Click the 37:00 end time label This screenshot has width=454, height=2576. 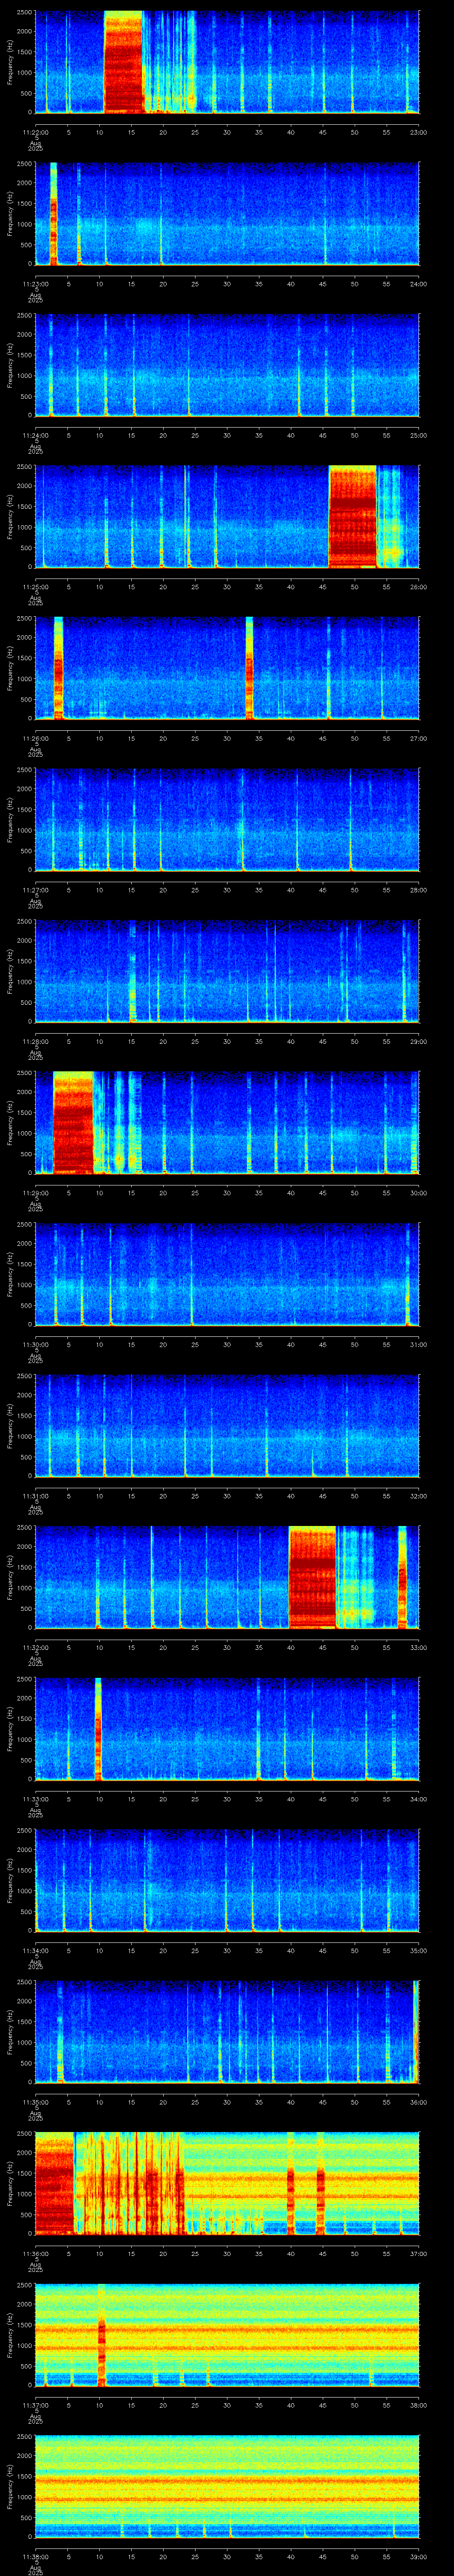[x=419, y=2254]
